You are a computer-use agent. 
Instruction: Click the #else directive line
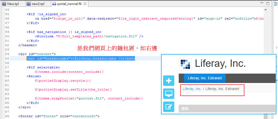pyautogui.click(x=34, y=76)
